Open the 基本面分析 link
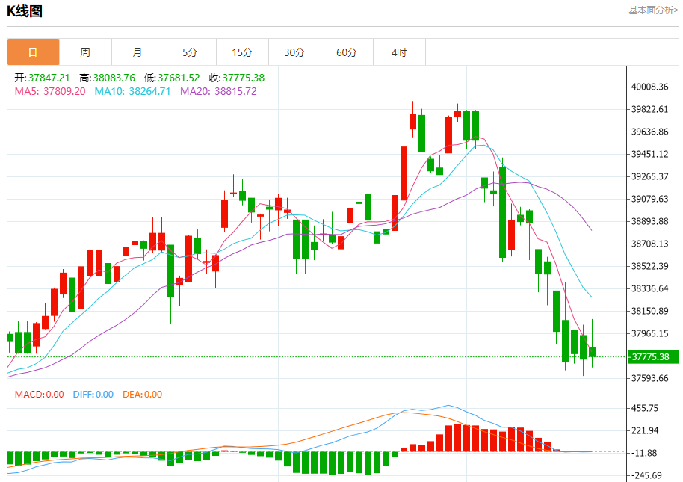Image resolution: width=683 pixels, height=482 pixels. click(x=653, y=10)
